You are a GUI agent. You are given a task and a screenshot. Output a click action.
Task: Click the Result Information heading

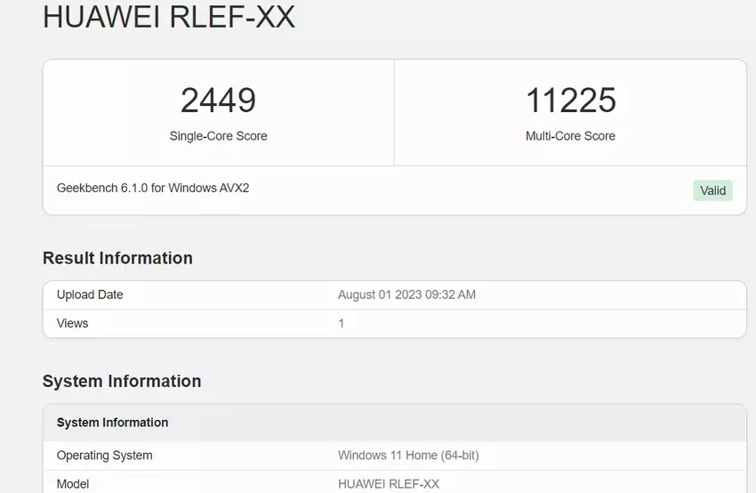click(117, 258)
